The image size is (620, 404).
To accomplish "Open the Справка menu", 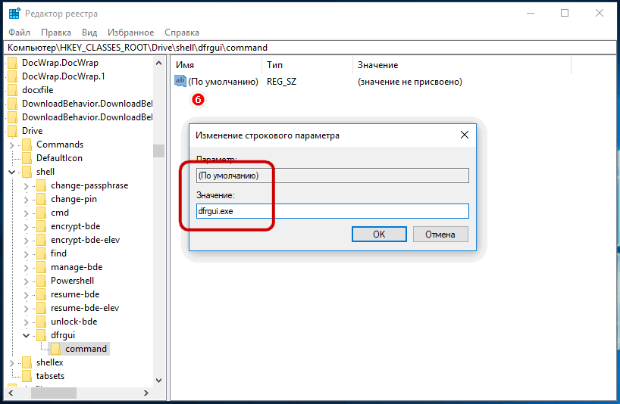I will (182, 33).
